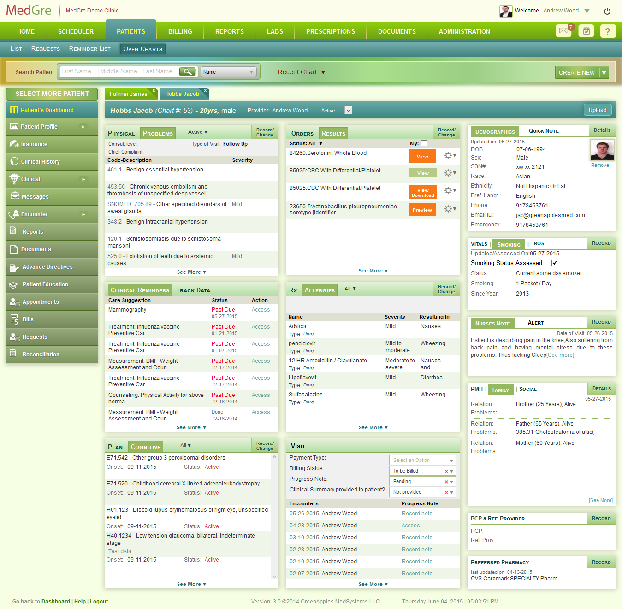The height and width of the screenshot is (609, 622).
Task: Open the Name search type dropdown
Action: 228,72
